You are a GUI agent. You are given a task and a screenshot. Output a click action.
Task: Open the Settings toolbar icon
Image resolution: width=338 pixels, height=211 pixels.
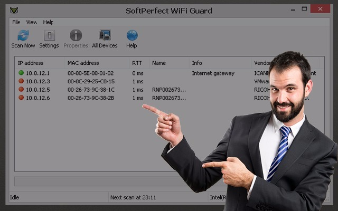[x=49, y=35]
